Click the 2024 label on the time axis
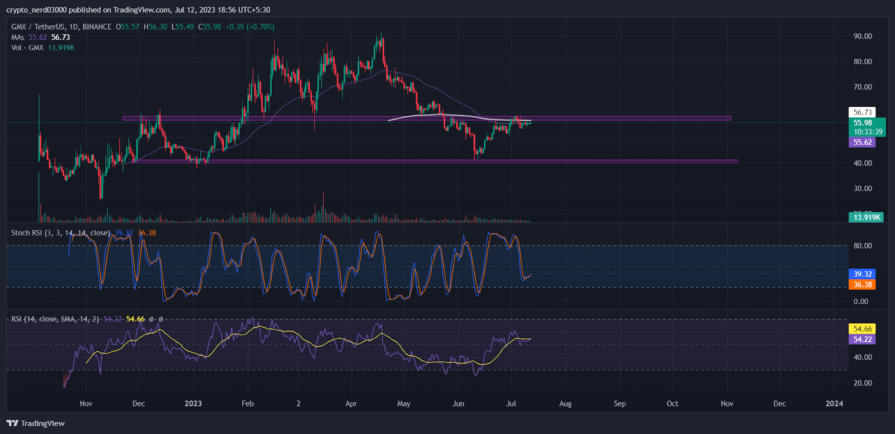The width and height of the screenshot is (895, 434). [x=834, y=404]
